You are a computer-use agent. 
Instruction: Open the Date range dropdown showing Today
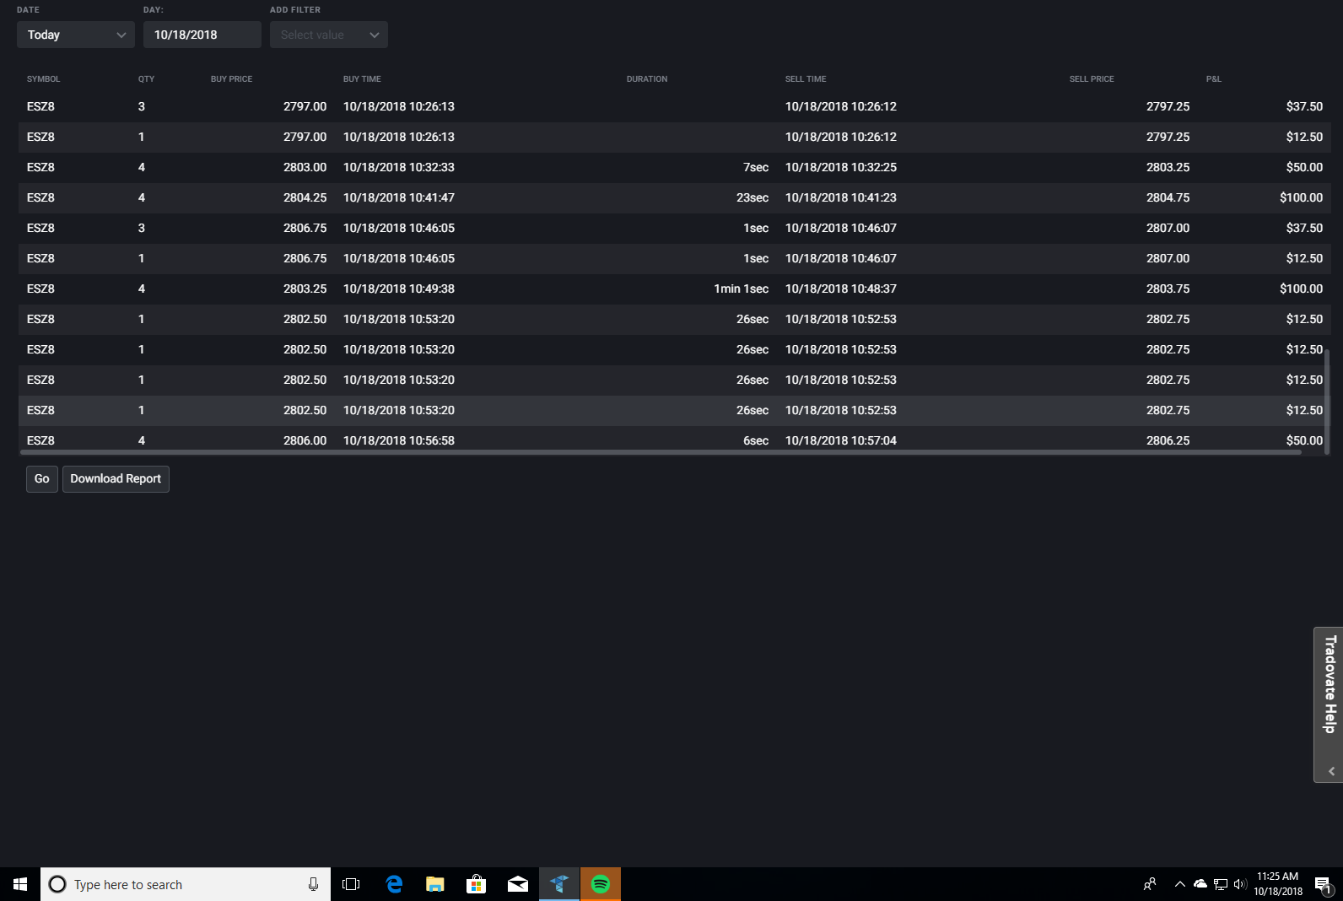[x=76, y=35]
